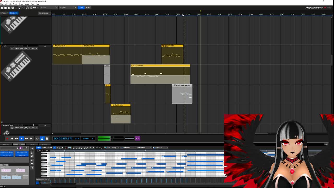
Task: Mute the 17 Acoustic Piano track
Action: click(x=17, y=128)
